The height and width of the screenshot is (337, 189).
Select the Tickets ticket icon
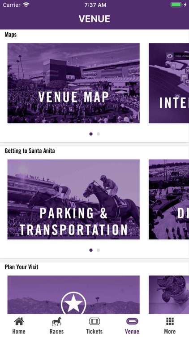tap(94, 322)
